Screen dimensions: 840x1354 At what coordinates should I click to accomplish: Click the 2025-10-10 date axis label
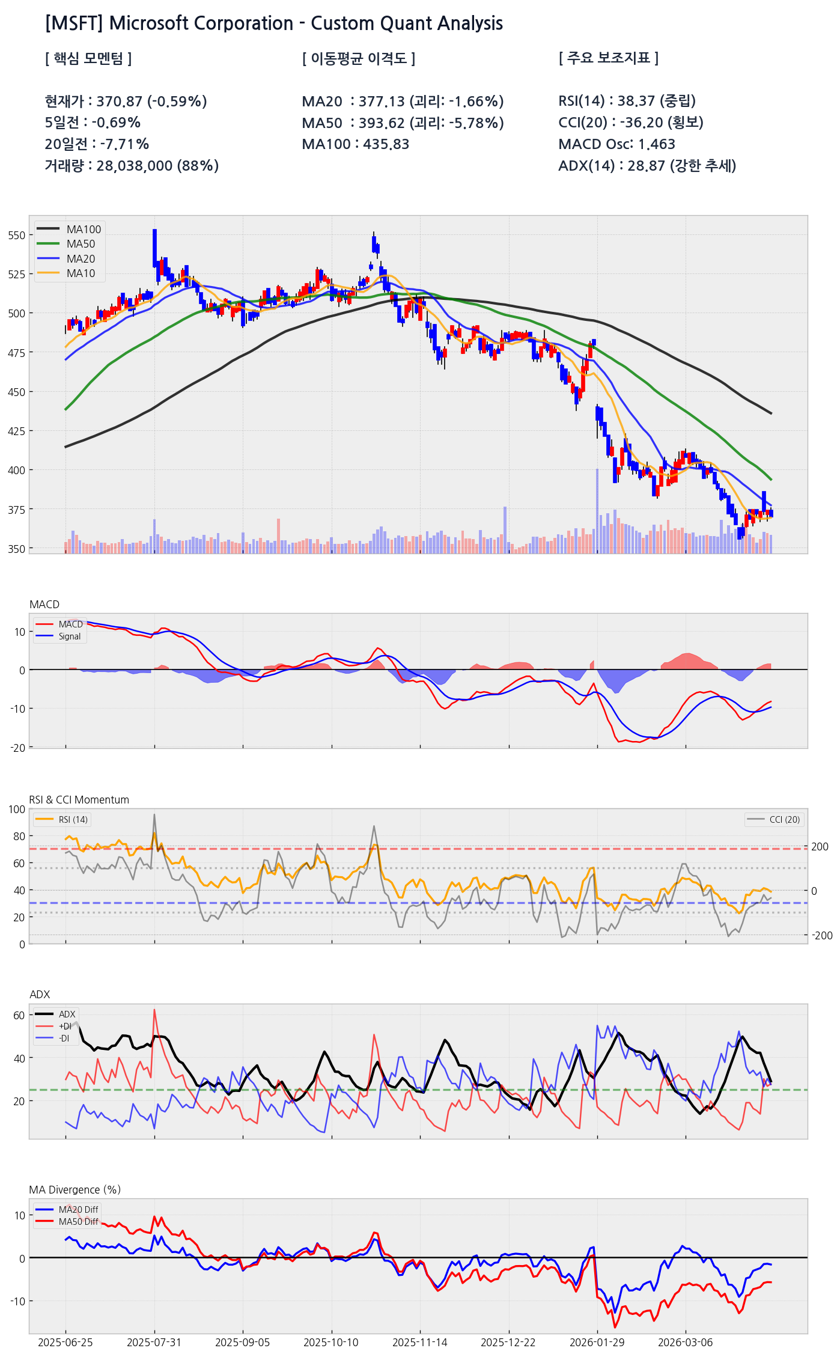(331, 1343)
